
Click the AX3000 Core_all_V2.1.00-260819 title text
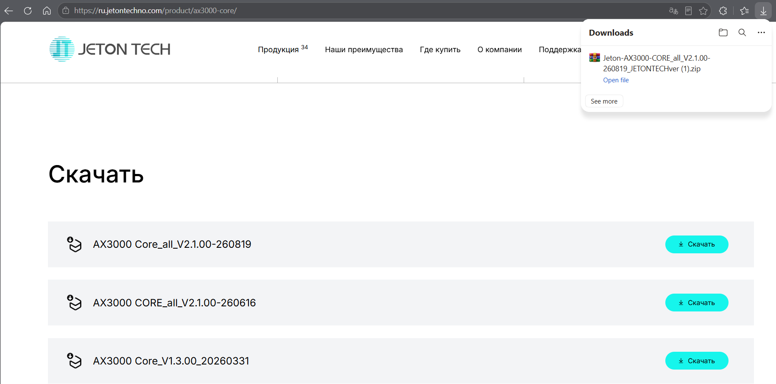click(x=172, y=244)
